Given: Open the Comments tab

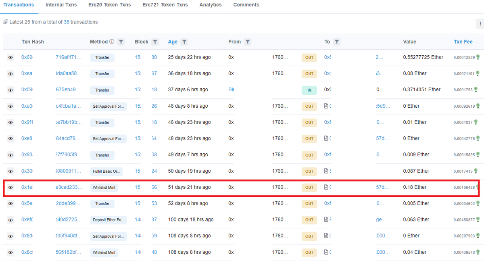Looking at the screenshot, I should [x=246, y=5].
